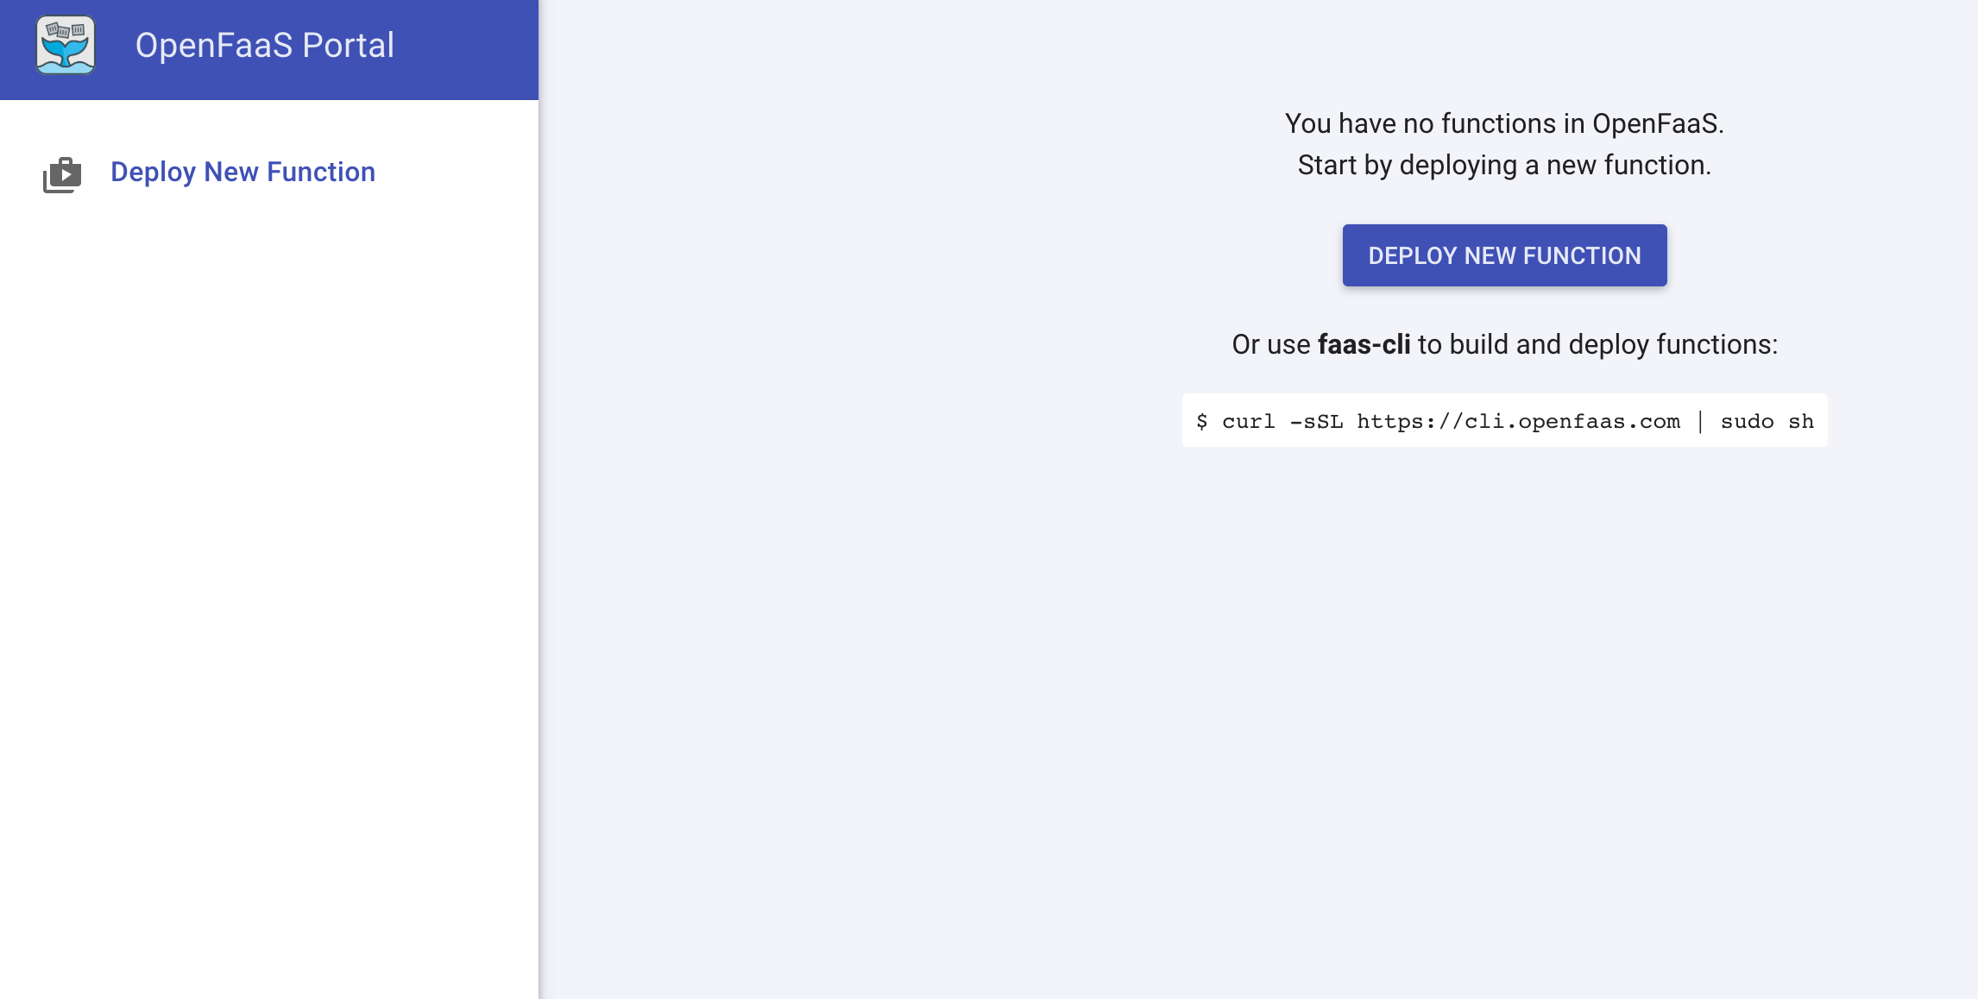Click the dollar prompt in the command box

(x=1201, y=421)
